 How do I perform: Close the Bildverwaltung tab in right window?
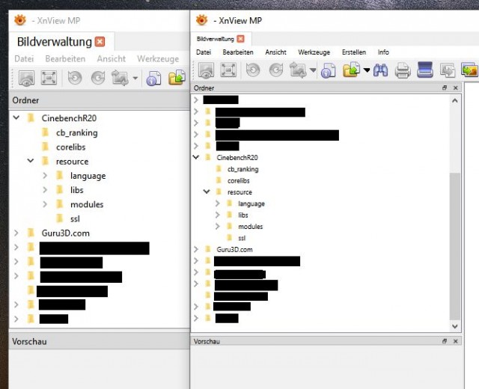(x=241, y=39)
